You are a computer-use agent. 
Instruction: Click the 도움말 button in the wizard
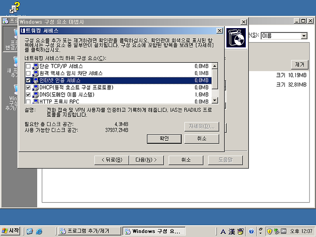225,160
